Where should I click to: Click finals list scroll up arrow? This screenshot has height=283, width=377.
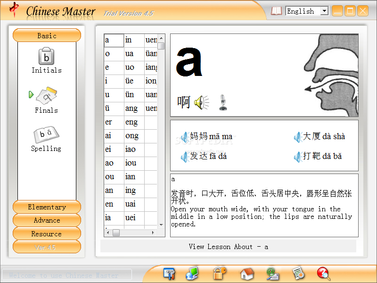click(161, 38)
